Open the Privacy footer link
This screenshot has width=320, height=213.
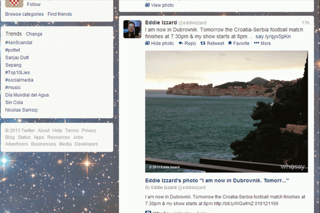pos(89,130)
